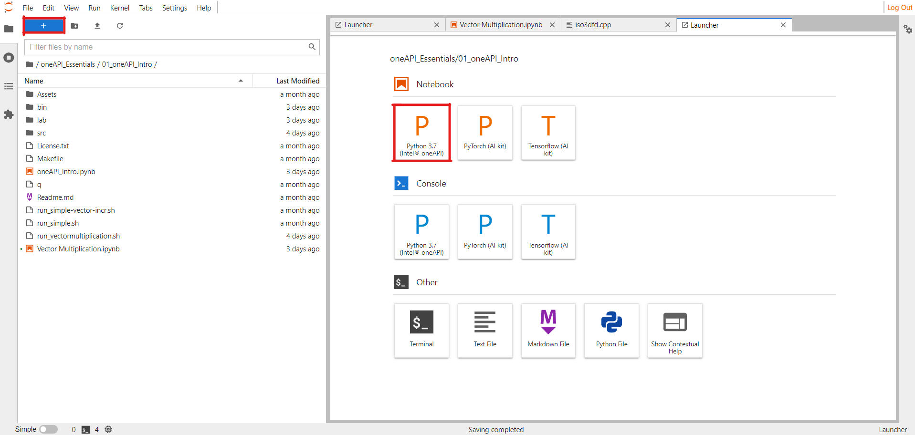Open the Tabs menu
Image resolution: width=915 pixels, height=435 pixels.
pos(146,8)
